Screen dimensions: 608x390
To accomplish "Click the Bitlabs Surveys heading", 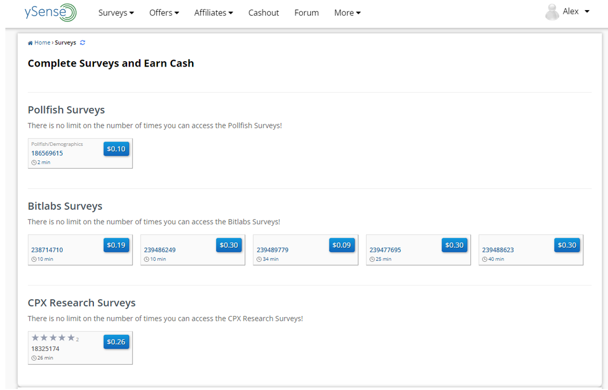I will 65,206.
